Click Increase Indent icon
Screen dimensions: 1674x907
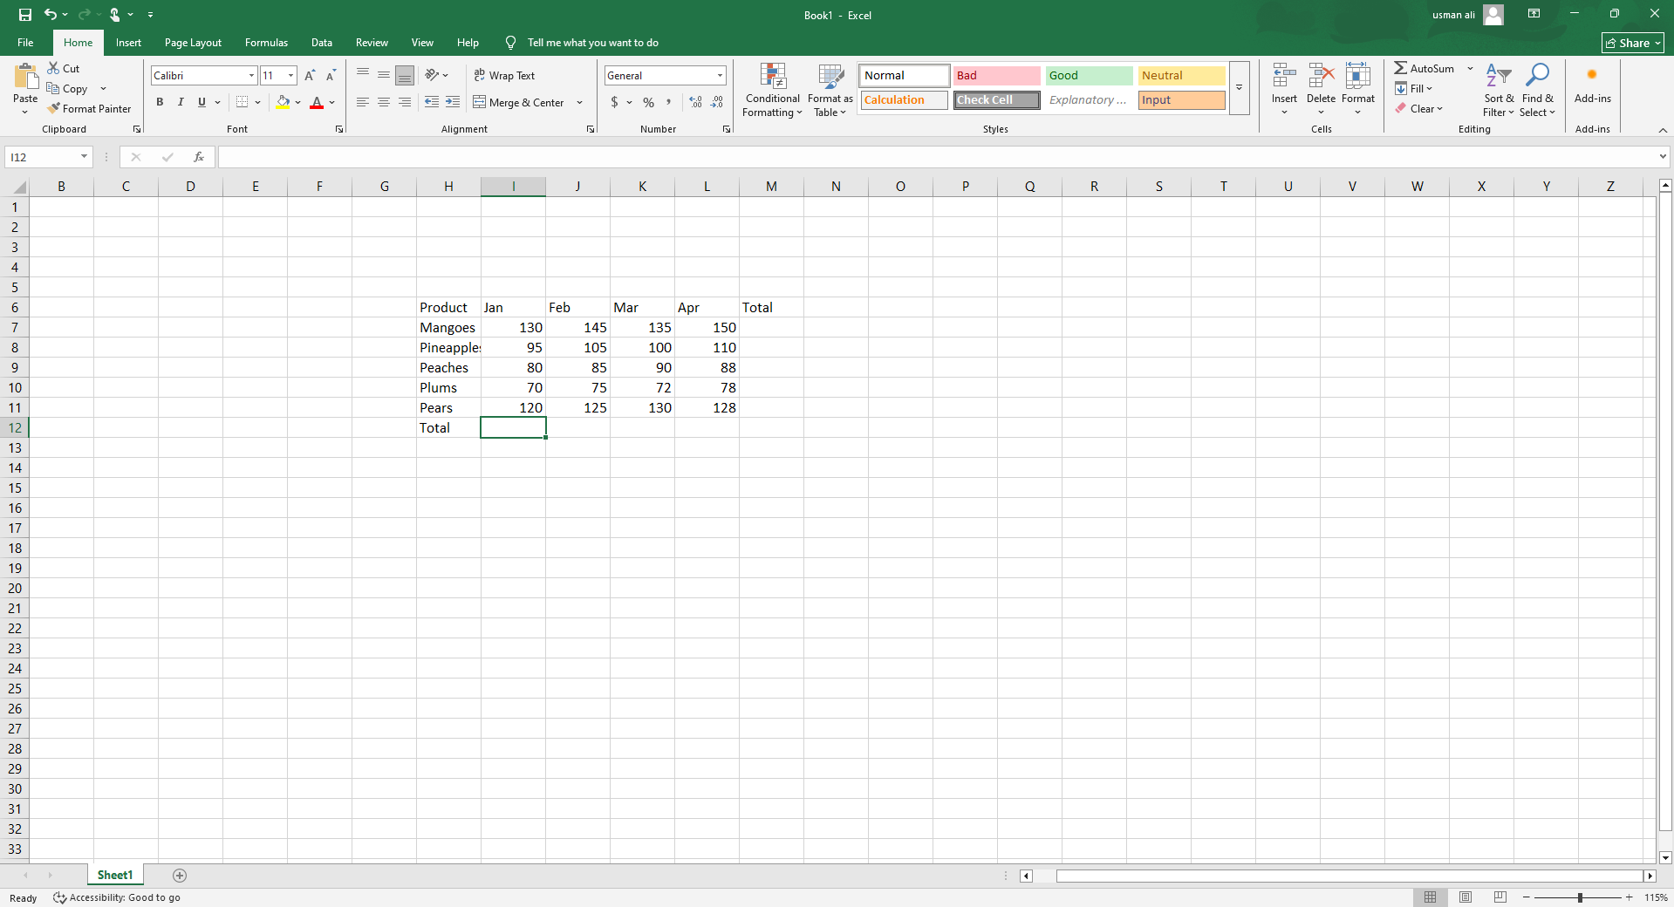453,102
